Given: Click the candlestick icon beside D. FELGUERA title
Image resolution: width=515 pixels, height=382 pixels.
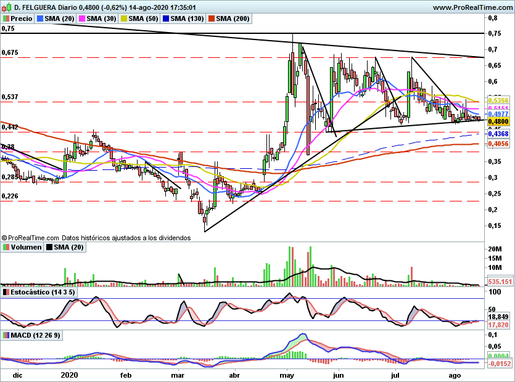Looking at the screenshot, I should click(7, 7).
